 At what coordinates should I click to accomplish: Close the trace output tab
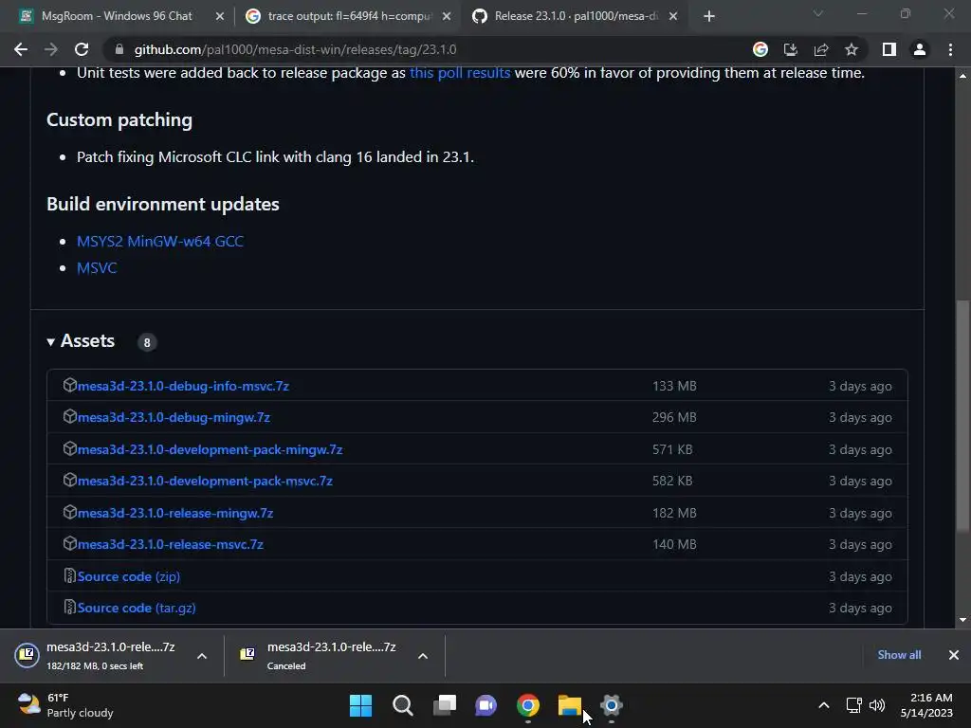coord(447,16)
